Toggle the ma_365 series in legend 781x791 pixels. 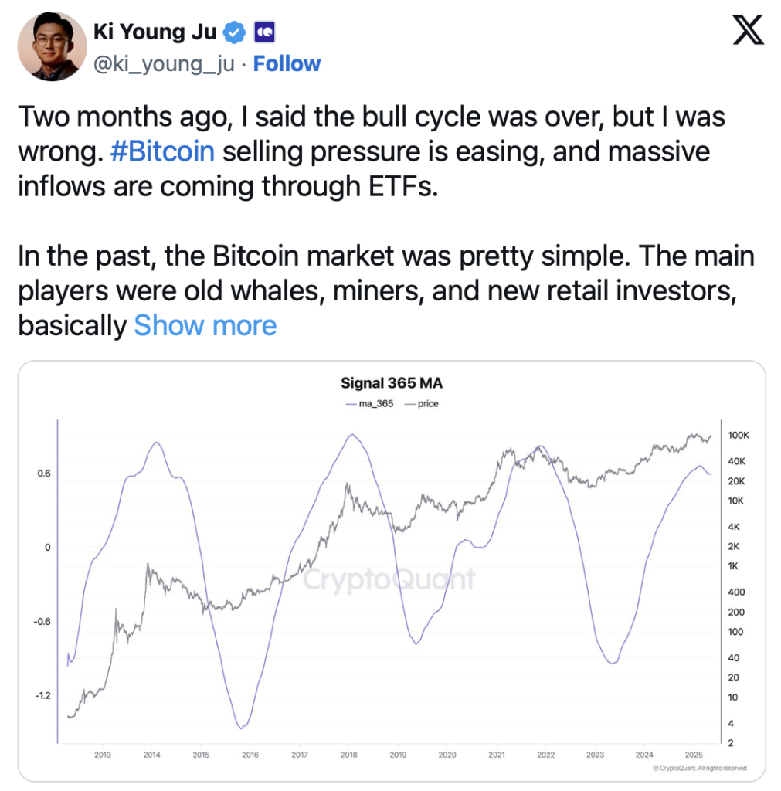click(369, 403)
